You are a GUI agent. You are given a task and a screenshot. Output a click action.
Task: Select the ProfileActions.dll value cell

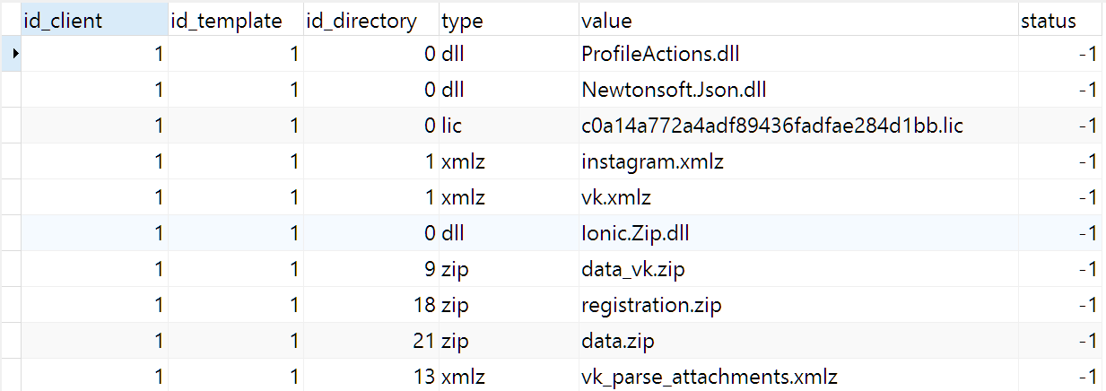[x=798, y=54]
